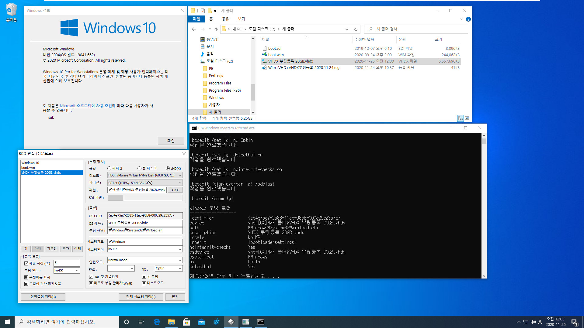This screenshot has width=584, height=328.
Task: Open the Explorer help icon
Action: click(468, 19)
